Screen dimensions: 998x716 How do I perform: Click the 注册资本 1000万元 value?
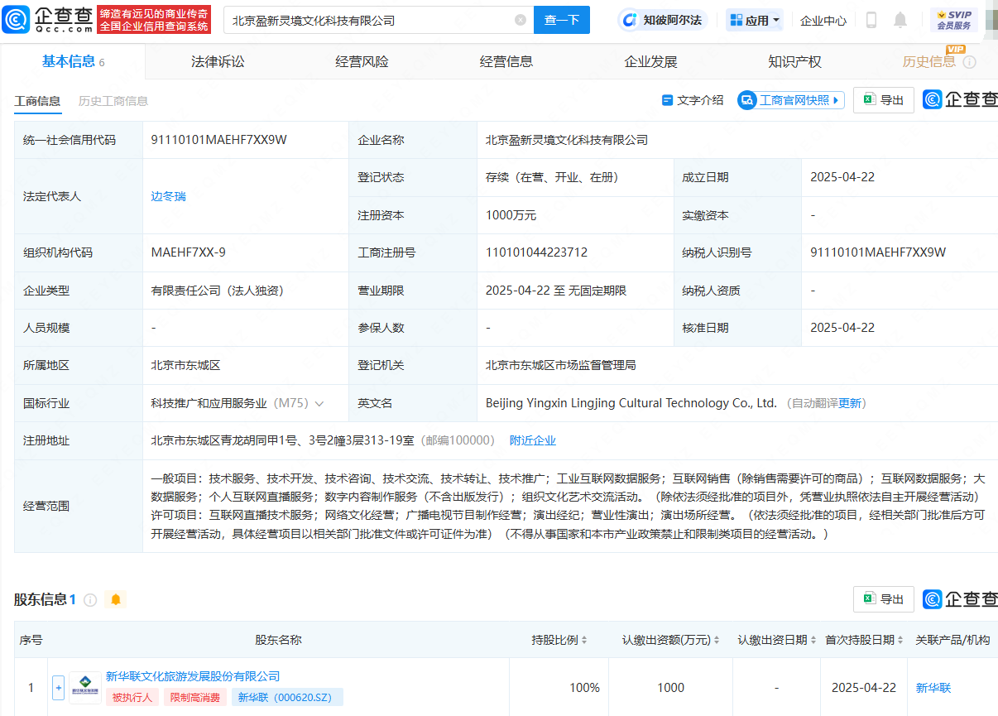[x=511, y=215]
